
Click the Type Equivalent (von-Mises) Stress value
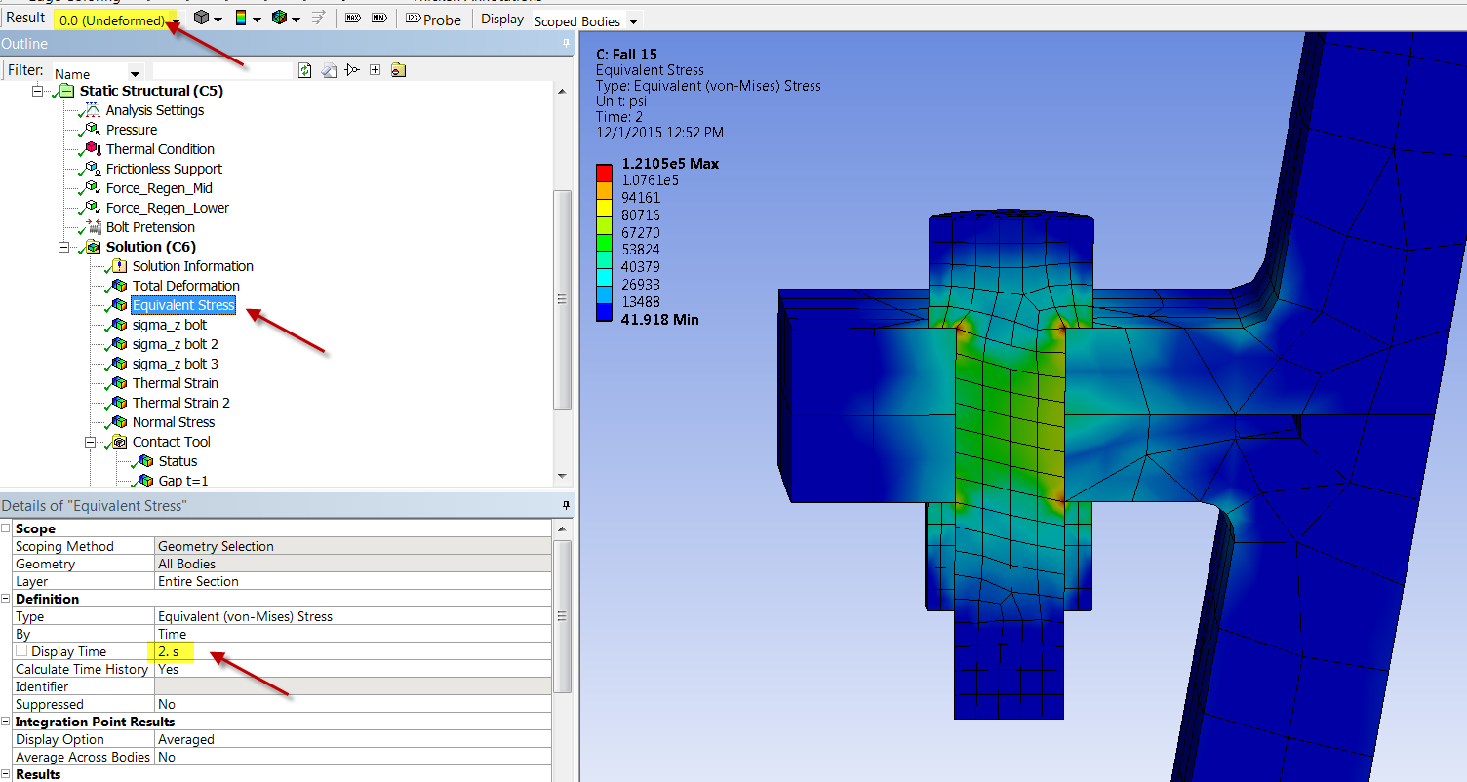click(x=353, y=616)
